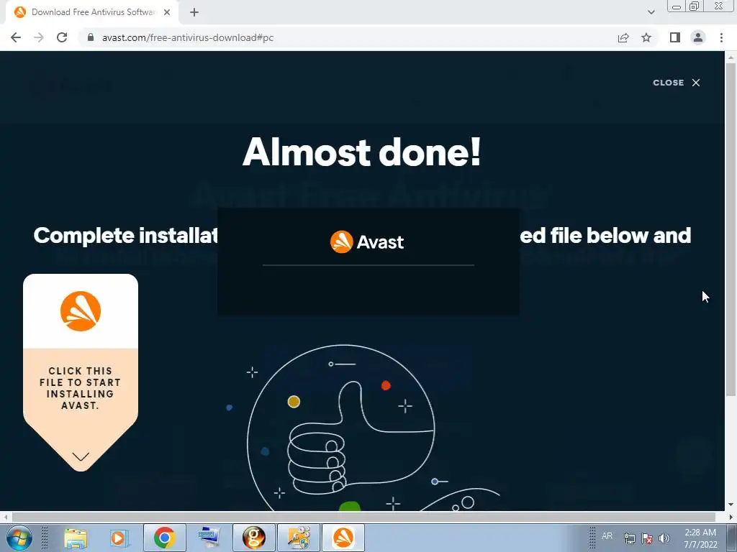Screen dimensions: 737x552
Task: Click the down chevron on Avast card
Action: (81, 456)
